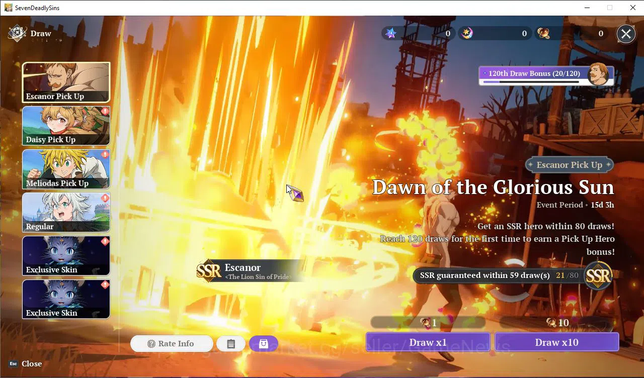Click the Event Period 15d 3h text
Viewport: 644px width, 378px height.
click(575, 205)
